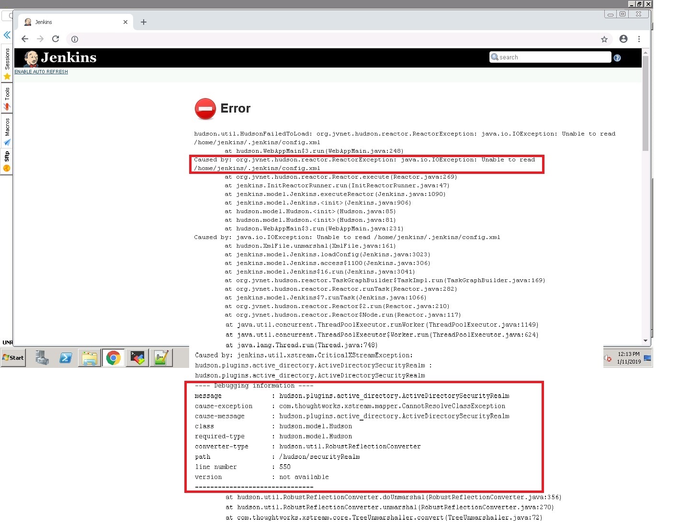Click the tray network monitor icon
This screenshot has height=525, width=680.
(647, 358)
